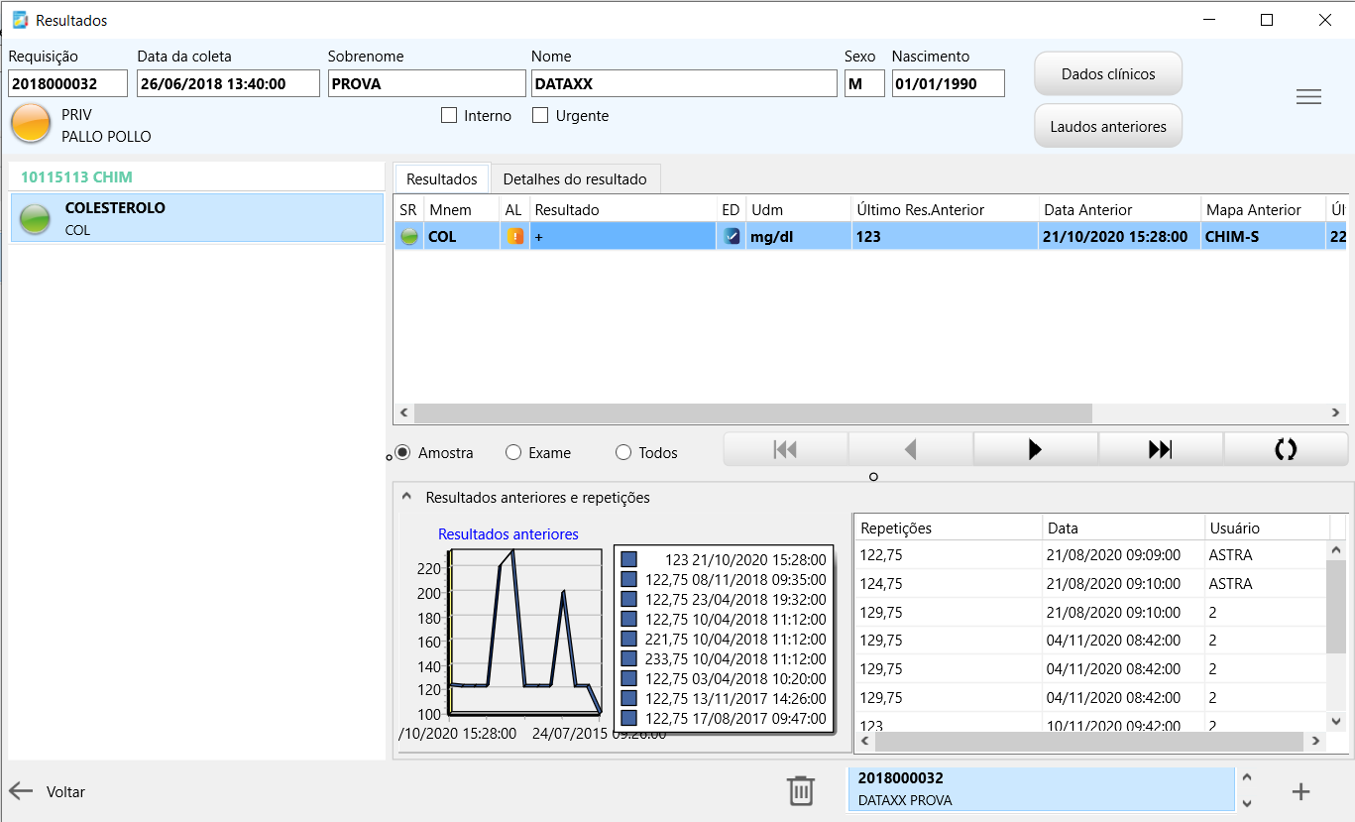Image resolution: width=1355 pixels, height=822 pixels.
Task: Click the edit icon in ED column
Action: pos(732,237)
